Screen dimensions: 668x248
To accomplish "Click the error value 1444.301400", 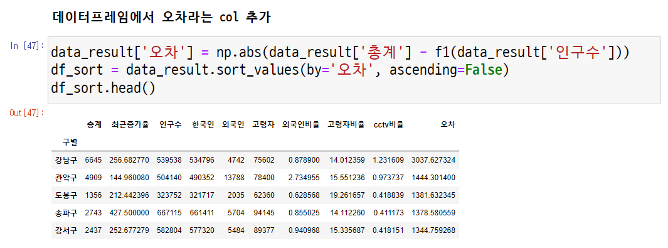I will (x=433, y=177).
